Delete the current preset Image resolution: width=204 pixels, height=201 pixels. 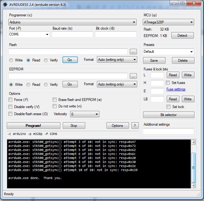(183, 60)
